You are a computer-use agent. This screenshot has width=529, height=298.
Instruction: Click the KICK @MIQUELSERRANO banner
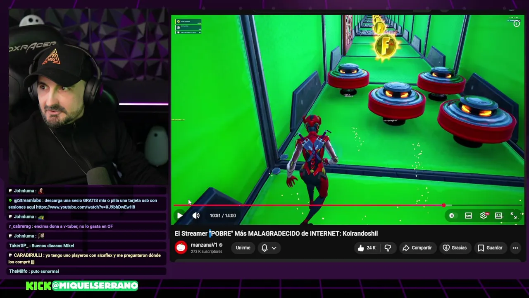point(82,286)
